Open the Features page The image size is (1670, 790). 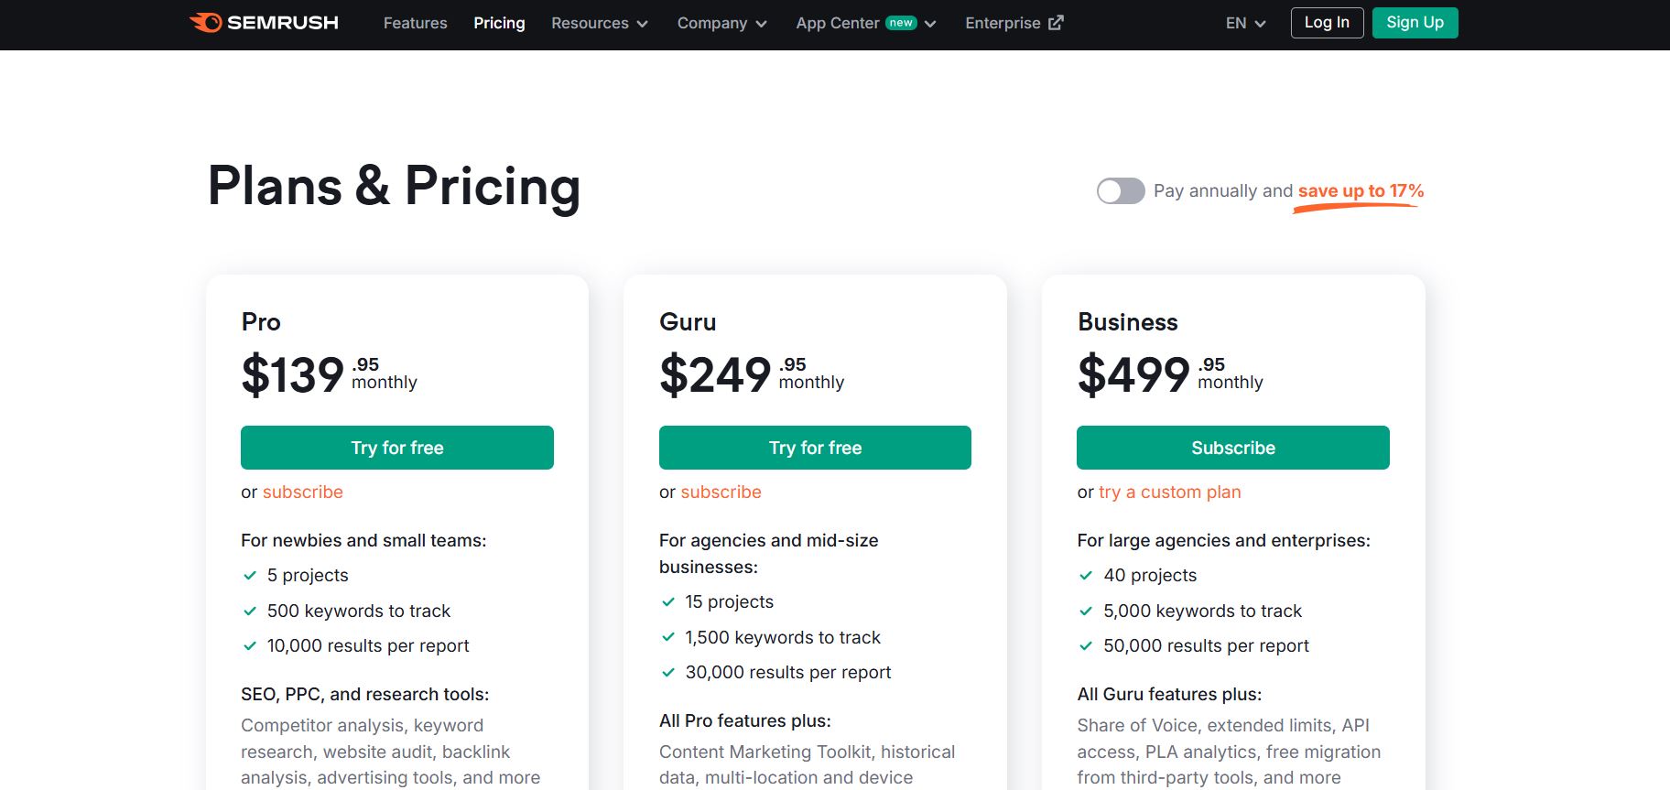tap(415, 23)
